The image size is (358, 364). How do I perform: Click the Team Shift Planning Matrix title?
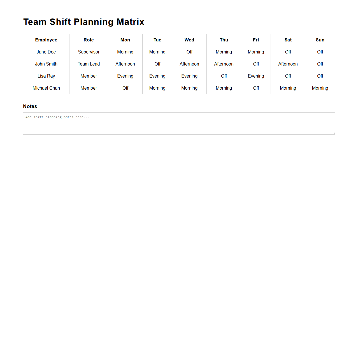[x=83, y=22]
